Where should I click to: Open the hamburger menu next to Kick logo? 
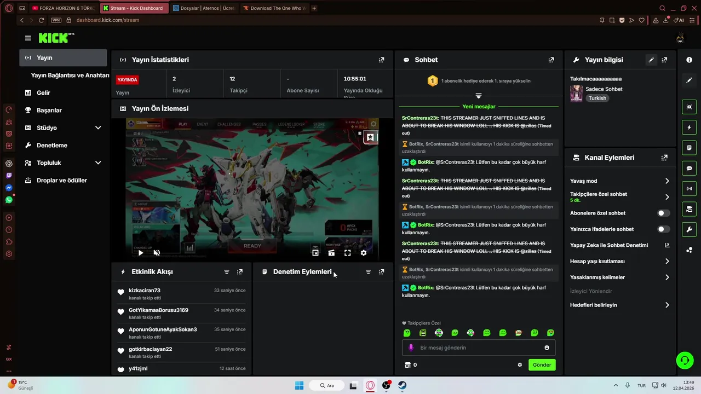28,38
